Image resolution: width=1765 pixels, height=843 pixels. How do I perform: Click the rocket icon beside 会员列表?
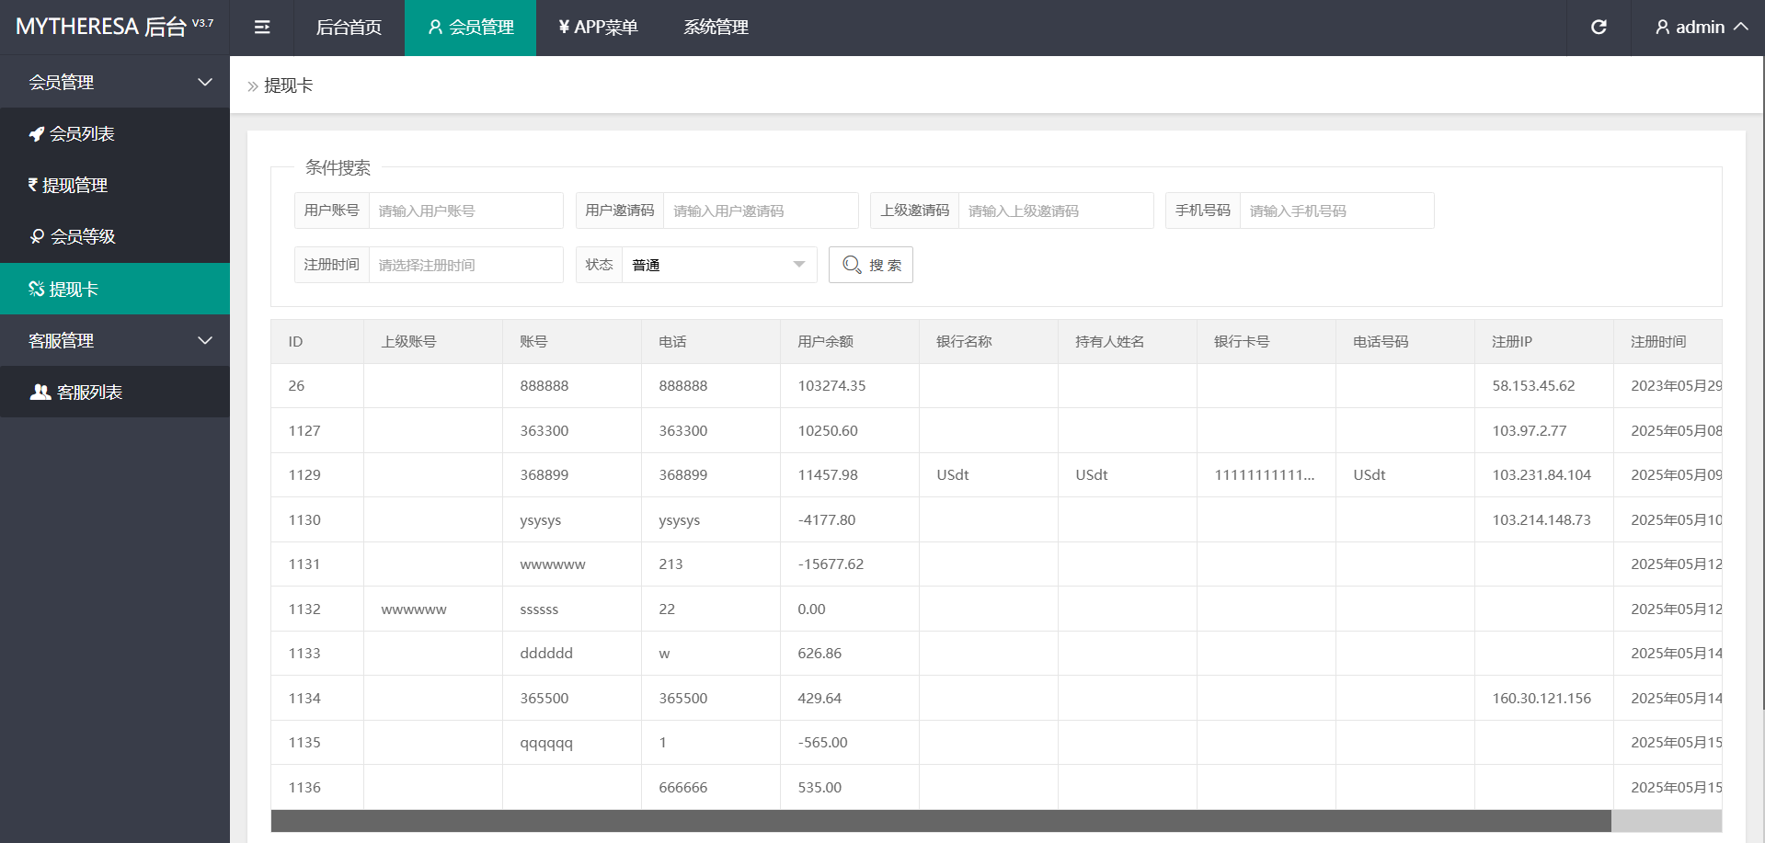click(37, 134)
